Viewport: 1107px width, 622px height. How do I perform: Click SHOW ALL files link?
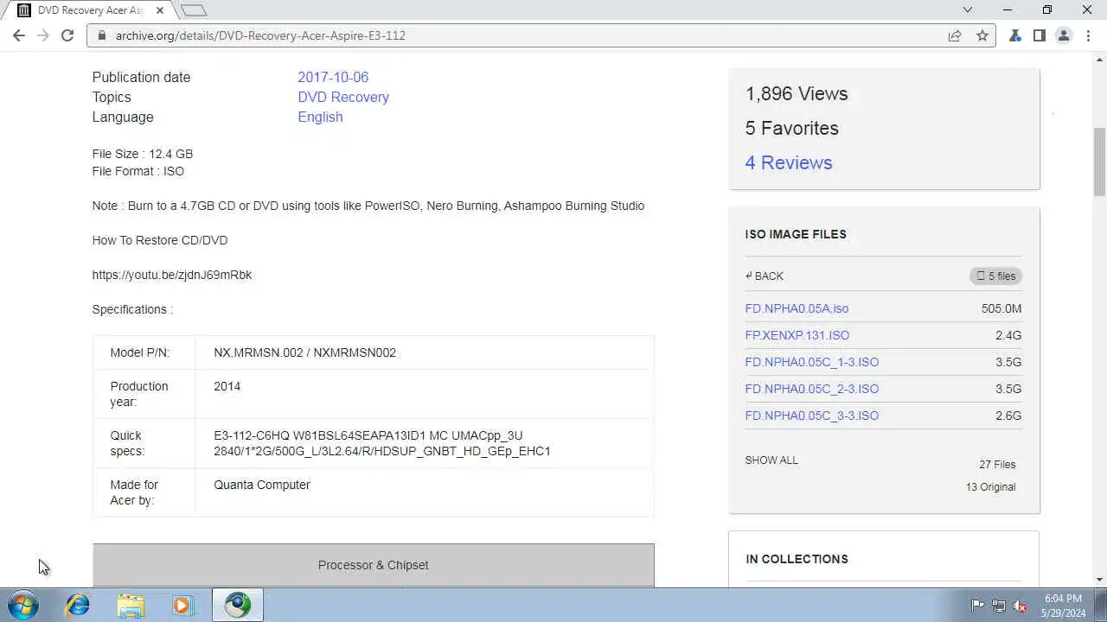(771, 460)
